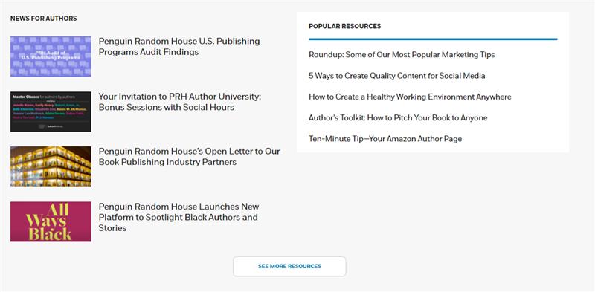The width and height of the screenshot is (595, 292).
Task: Click the News for Authors heading
Action: [x=44, y=18]
